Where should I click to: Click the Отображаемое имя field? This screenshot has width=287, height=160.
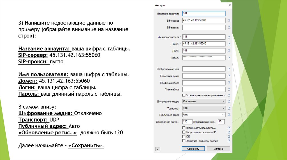coord(204,69)
